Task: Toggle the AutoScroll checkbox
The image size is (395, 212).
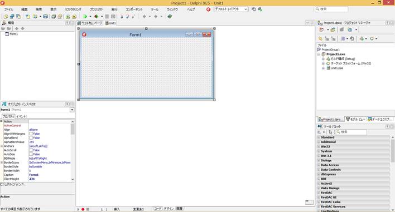Action: pos(31,150)
